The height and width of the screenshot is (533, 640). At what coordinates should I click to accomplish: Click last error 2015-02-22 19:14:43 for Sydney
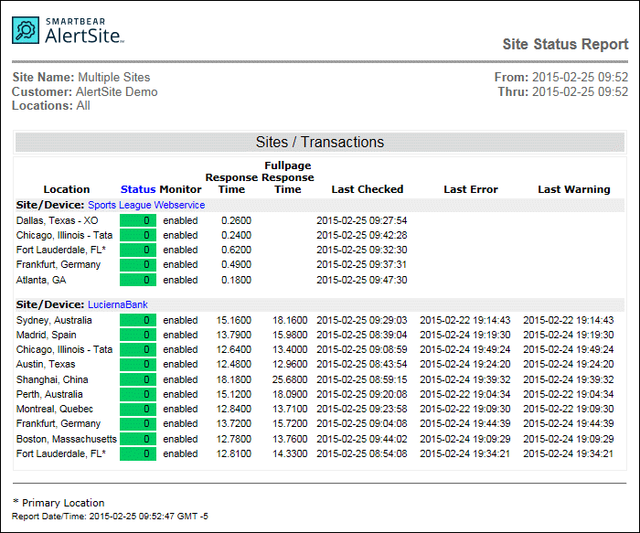(x=464, y=320)
